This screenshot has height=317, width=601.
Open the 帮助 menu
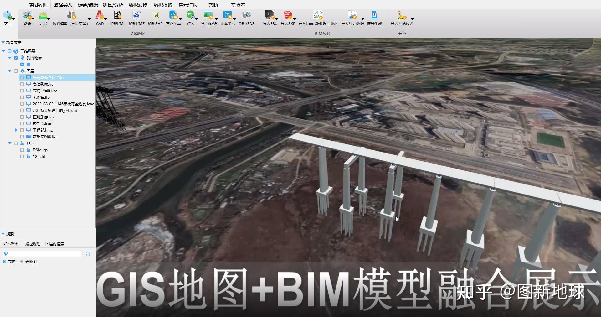pos(213,5)
